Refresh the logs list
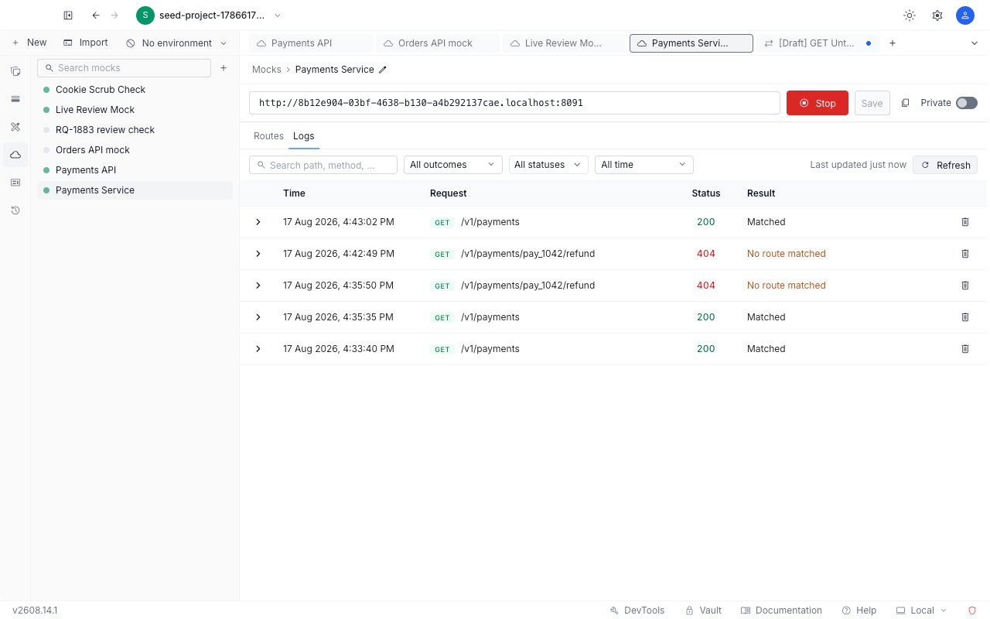 coord(945,165)
